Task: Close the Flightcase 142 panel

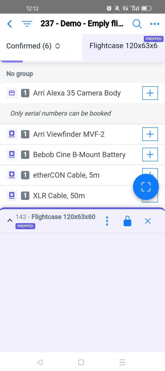Action: (x=148, y=221)
